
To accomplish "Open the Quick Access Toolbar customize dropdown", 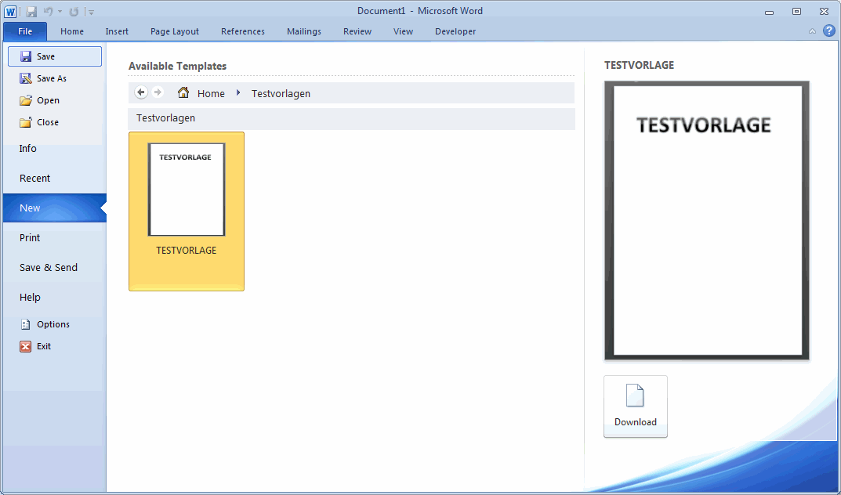I will pos(92,13).
